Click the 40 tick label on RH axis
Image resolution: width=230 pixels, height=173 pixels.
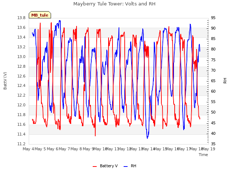coord(213,133)
